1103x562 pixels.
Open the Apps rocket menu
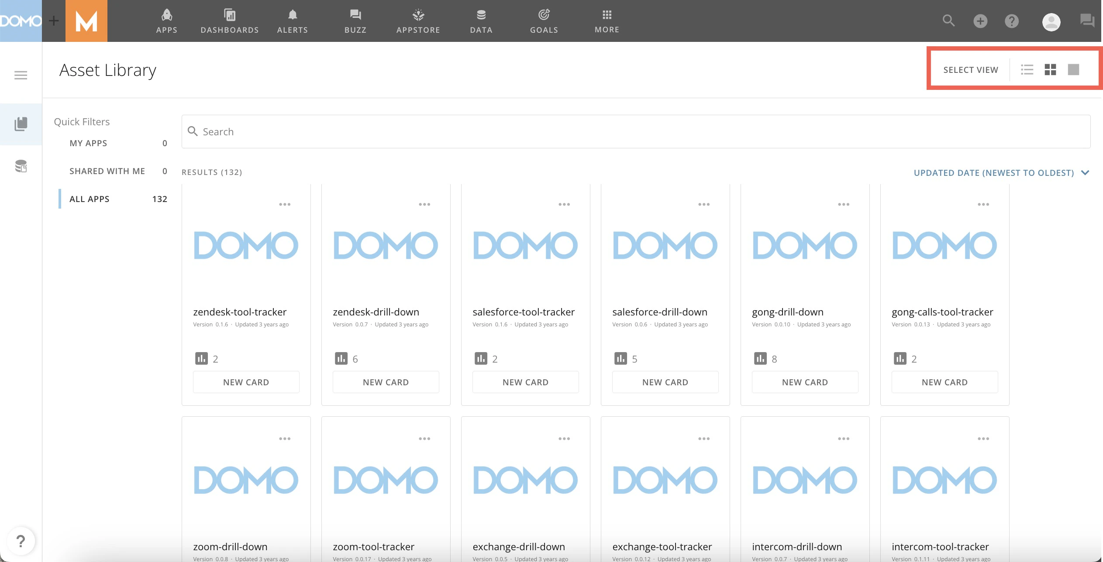click(167, 21)
